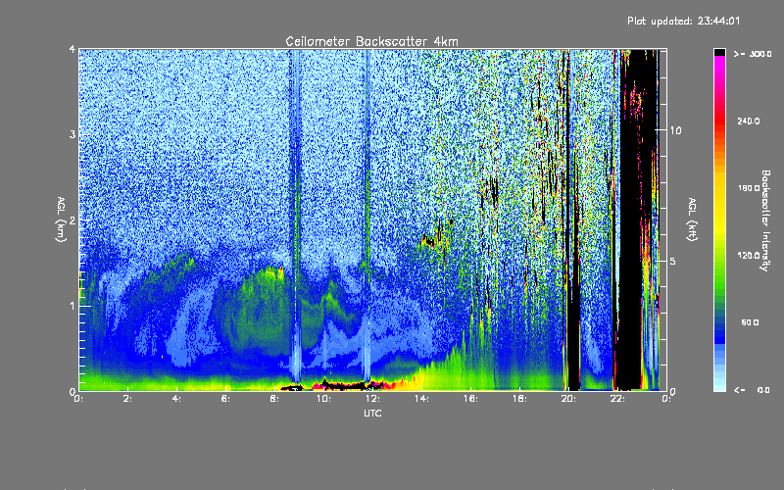Click the '240.0' colorbar label
Viewport: 784px width, 490px height.
click(x=749, y=121)
